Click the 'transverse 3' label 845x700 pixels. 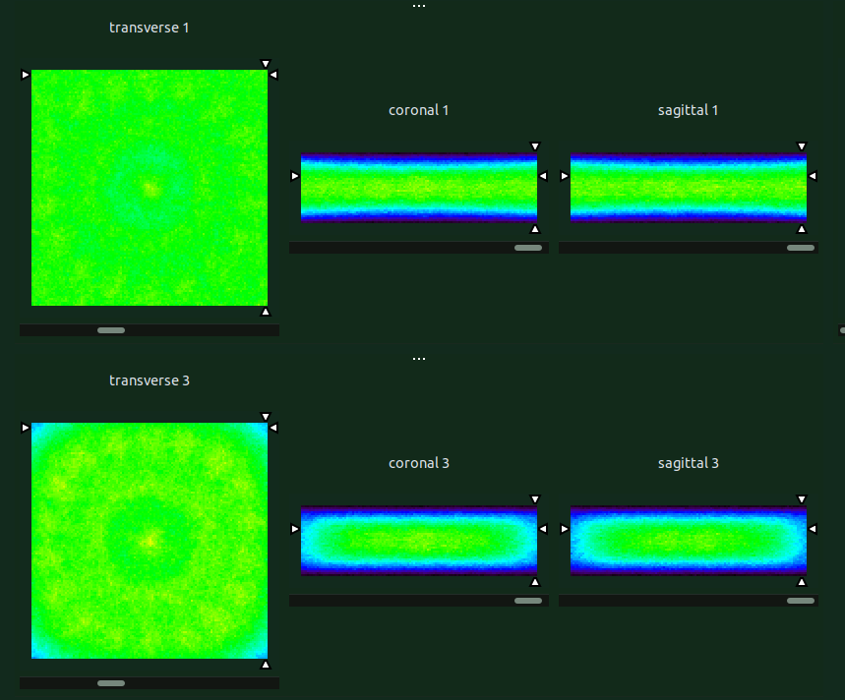tap(150, 380)
